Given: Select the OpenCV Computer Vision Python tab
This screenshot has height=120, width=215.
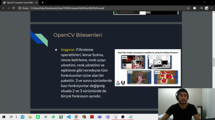Looking at the screenshot, I should pyautogui.click(x=20, y=3).
